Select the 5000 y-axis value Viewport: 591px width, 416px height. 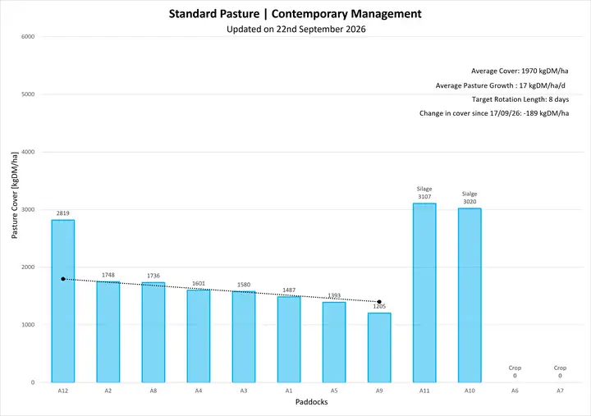[28, 94]
